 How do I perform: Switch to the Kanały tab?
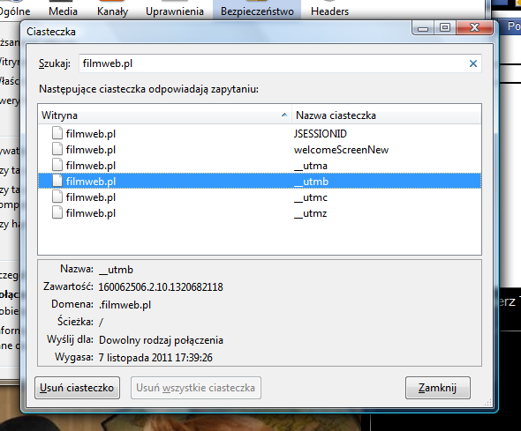click(x=112, y=11)
